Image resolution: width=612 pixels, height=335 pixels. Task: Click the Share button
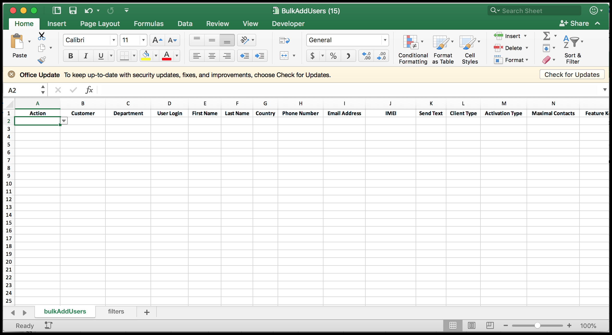pyautogui.click(x=574, y=23)
